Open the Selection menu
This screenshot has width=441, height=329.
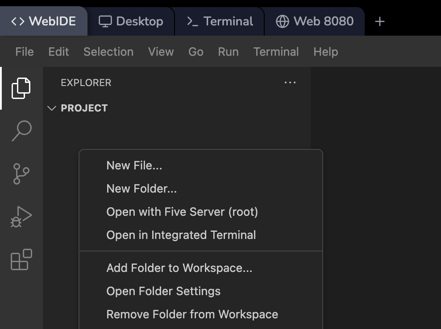(x=108, y=52)
